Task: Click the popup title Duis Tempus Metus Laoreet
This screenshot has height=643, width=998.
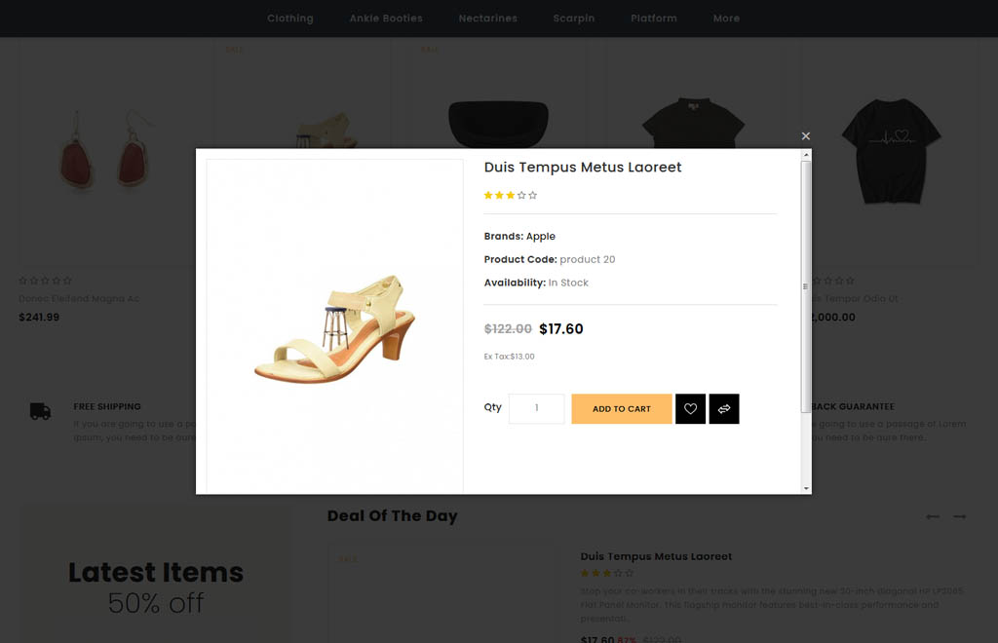Action: (x=583, y=168)
